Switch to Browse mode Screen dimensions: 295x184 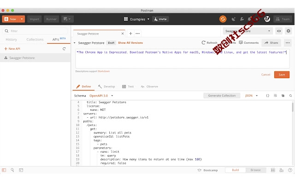tap(255, 170)
